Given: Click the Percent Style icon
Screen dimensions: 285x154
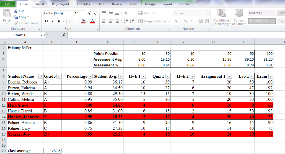Looking at the screenshot, I should coord(185,21).
